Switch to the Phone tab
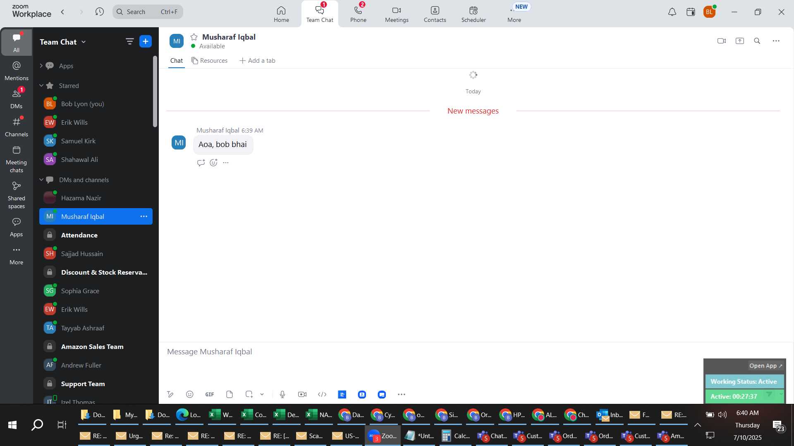The image size is (794, 446). coord(358,14)
